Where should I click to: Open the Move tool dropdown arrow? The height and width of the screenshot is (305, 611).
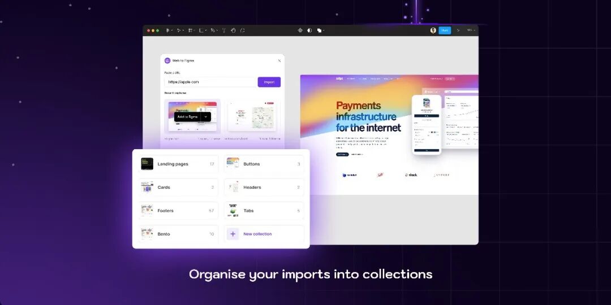click(183, 30)
